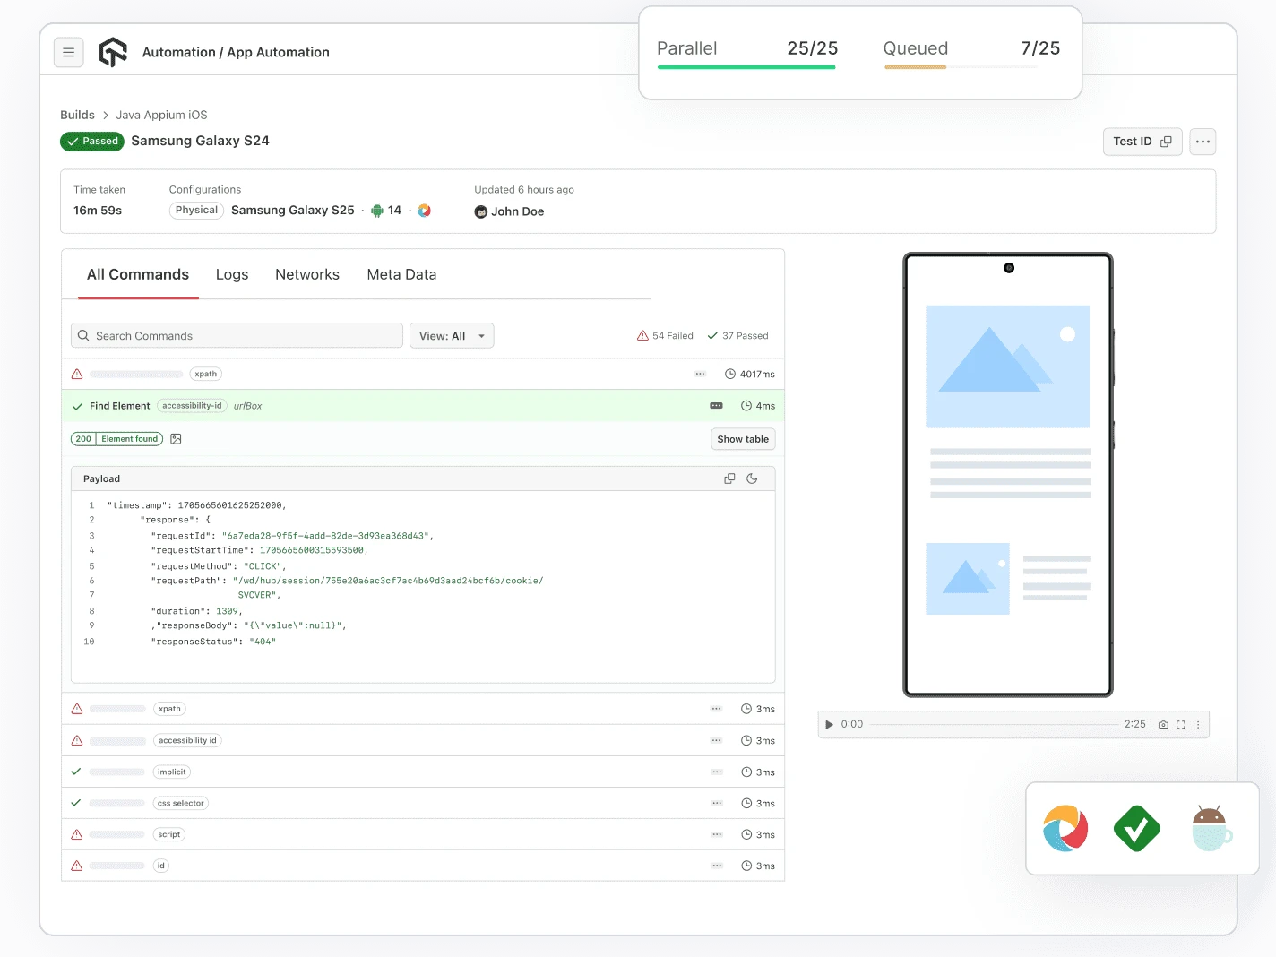Viewport: 1276px width, 957px height.
Task: Click the accessibility-id tag on Find Element
Action: pos(192,406)
